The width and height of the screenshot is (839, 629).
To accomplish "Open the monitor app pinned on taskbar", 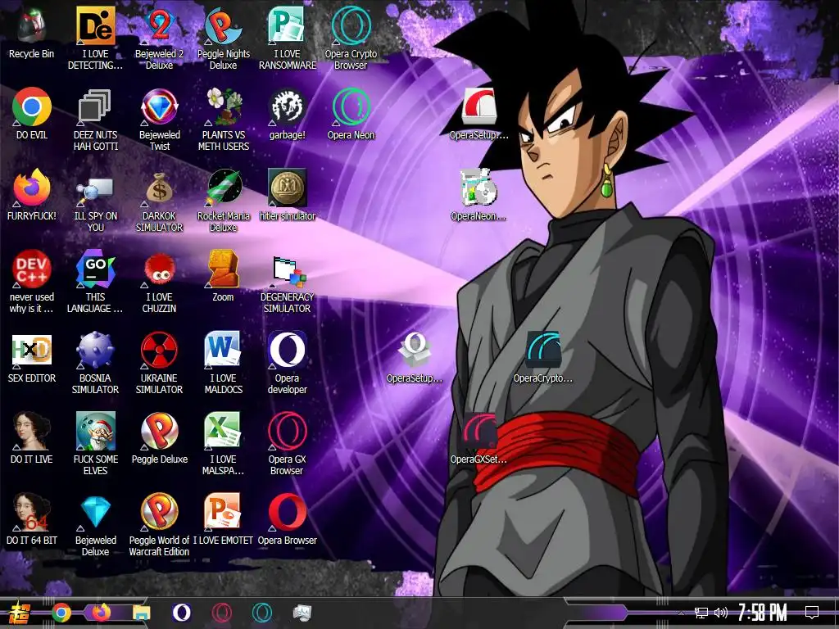I will click(302, 613).
